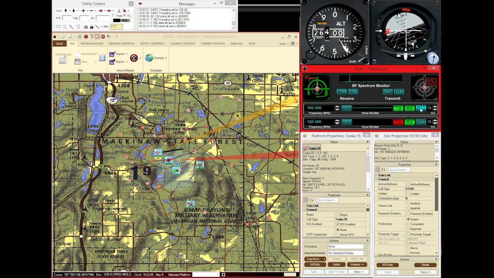Click the Import icon in the ribbon
494x278 pixels.
pyautogui.click(x=112, y=54)
